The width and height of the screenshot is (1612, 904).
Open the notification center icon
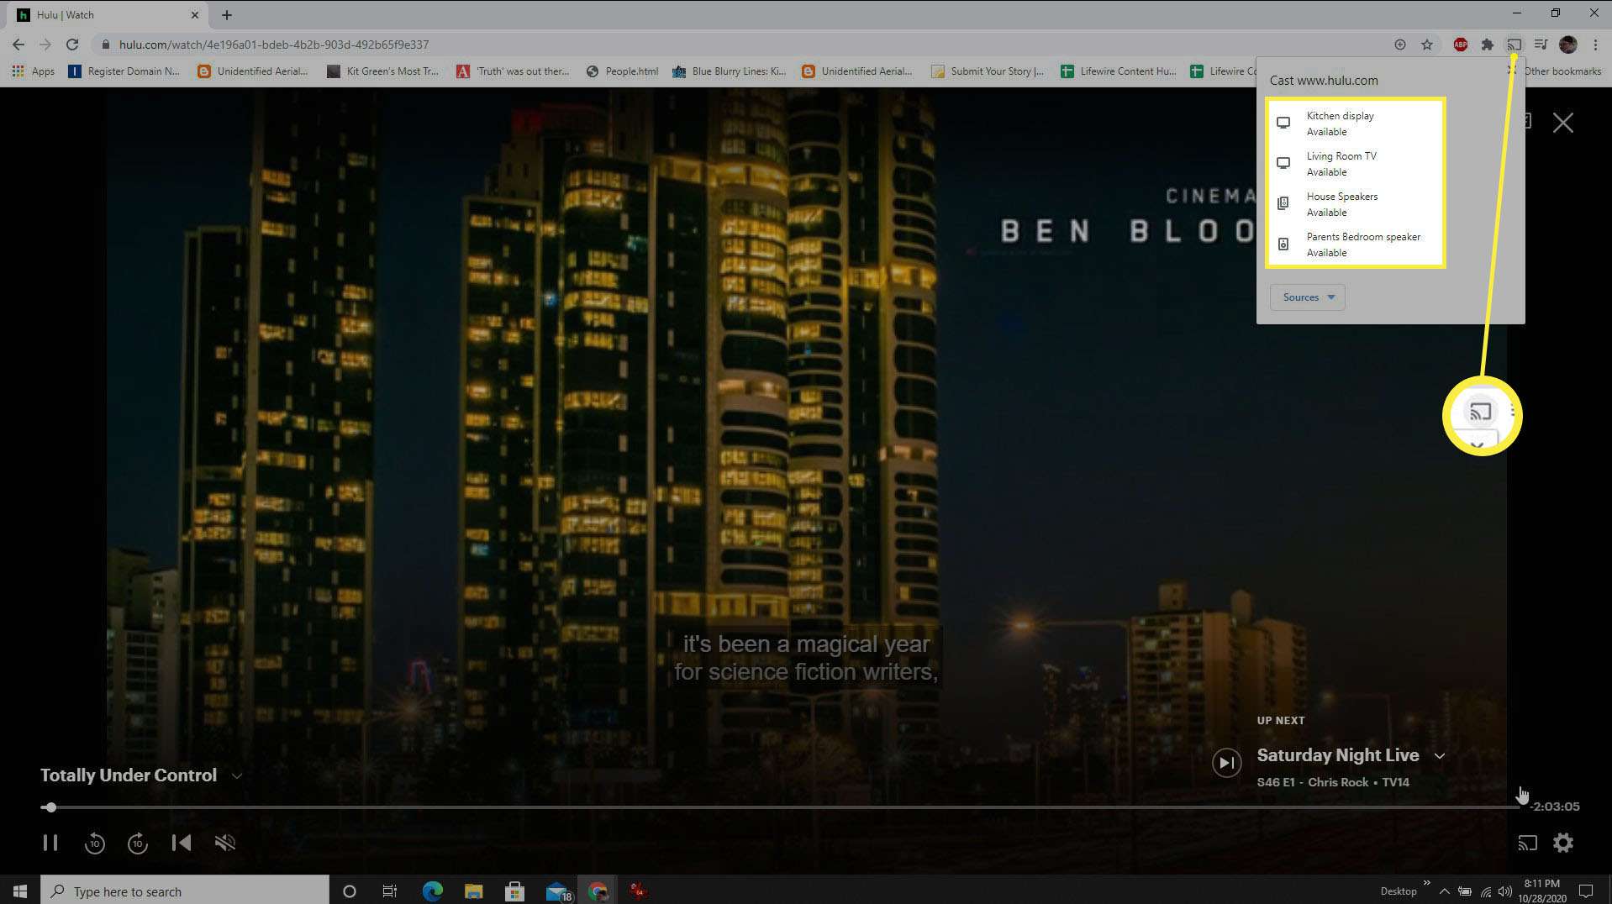(x=1586, y=891)
